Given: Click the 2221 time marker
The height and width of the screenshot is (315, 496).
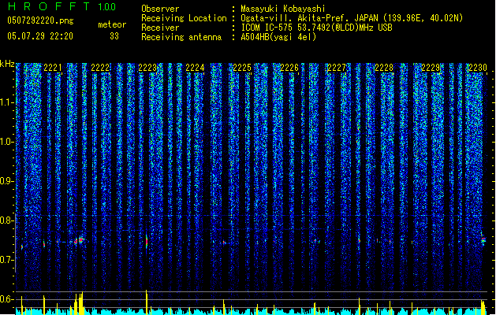Looking at the screenshot, I should pos(53,68).
